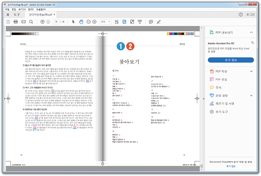The height and width of the screenshot is (176, 261).
Task: Choose the Selection arrow tool
Action: tap(73, 22)
